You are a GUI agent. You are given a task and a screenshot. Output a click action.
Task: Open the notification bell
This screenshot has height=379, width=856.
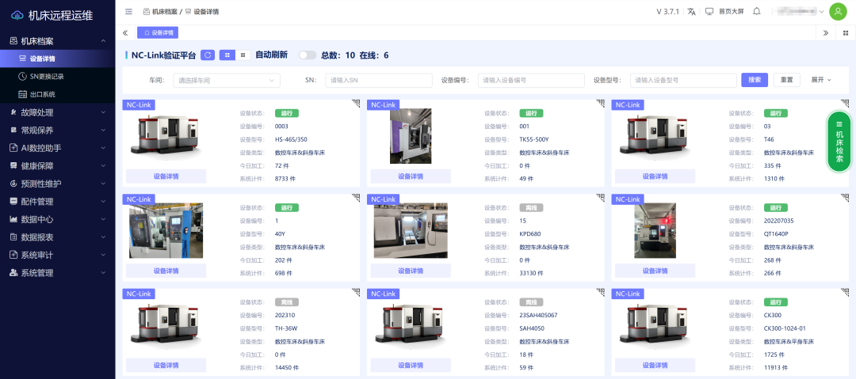coord(757,12)
